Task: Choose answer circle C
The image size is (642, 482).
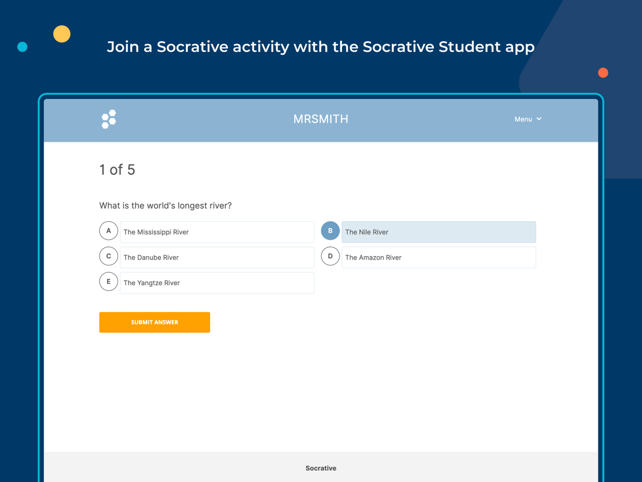Action: click(109, 256)
